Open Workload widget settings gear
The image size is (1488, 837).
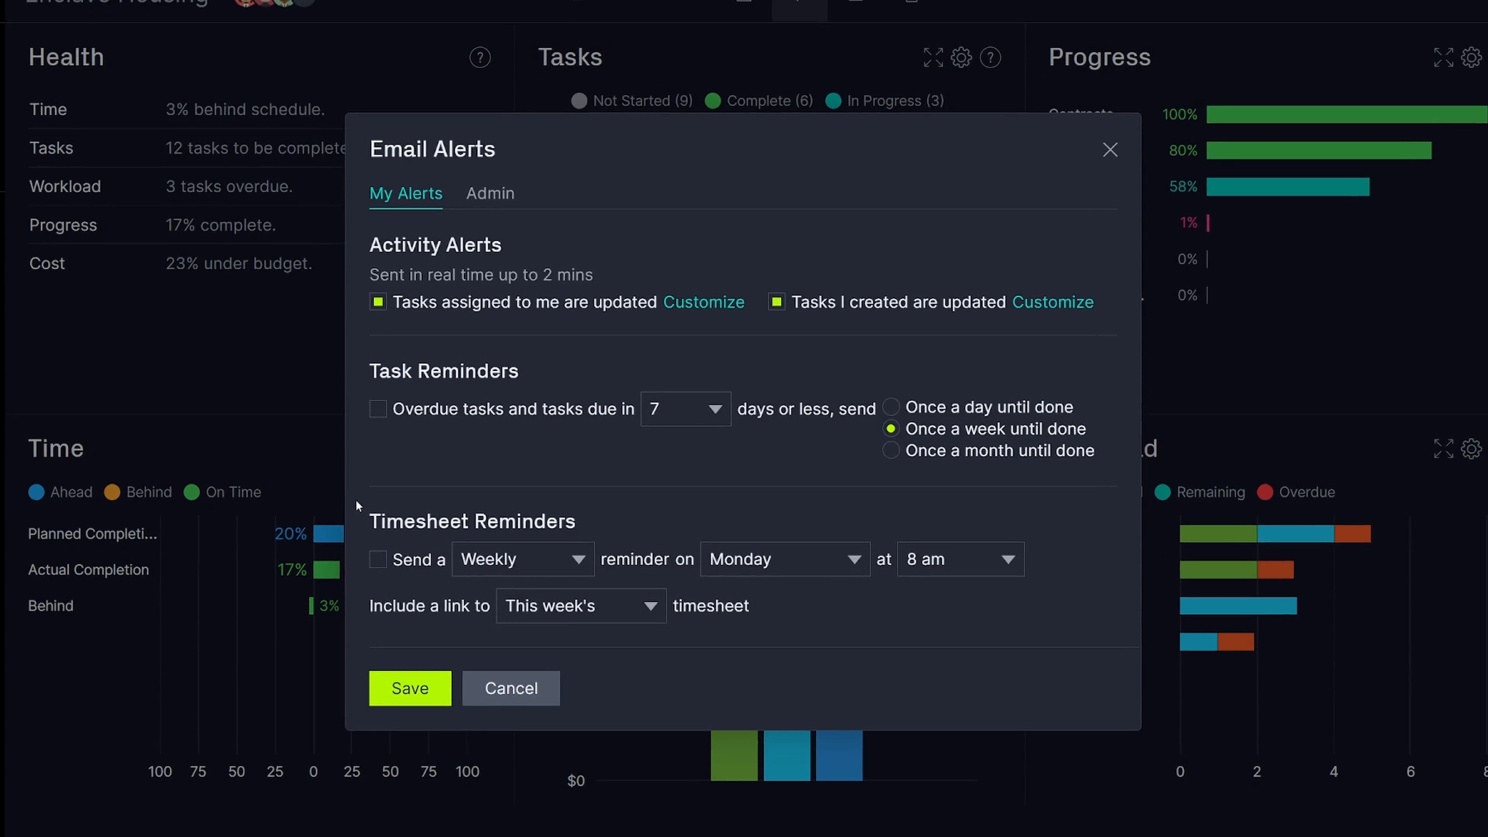(1471, 448)
